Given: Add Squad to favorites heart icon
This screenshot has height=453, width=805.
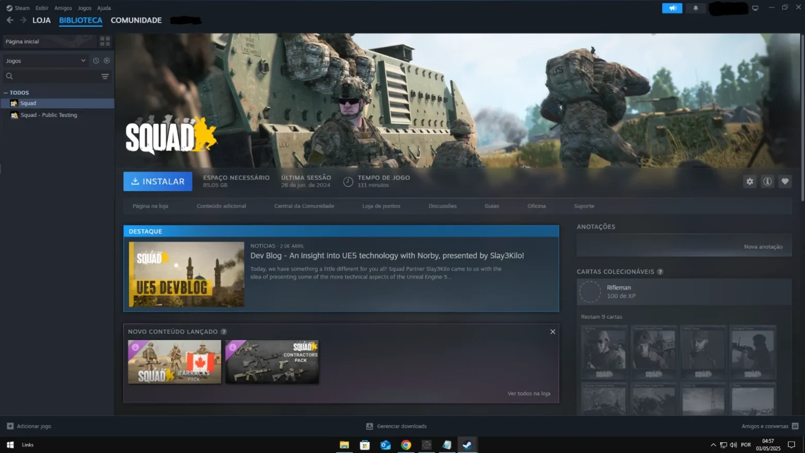Looking at the screenshot, I should [x=785, y=182].
